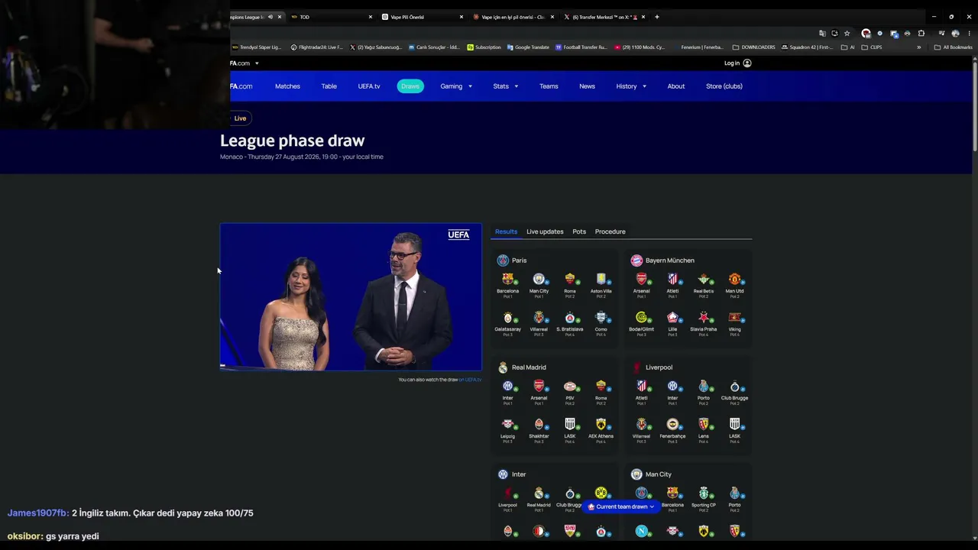Screen dimensions: 978x550
Task: Select Man Utd crest under Bayern
Action: [x=734, y=280]
